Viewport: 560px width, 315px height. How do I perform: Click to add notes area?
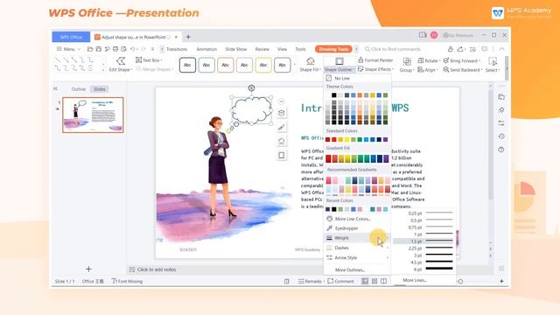tap(157, 269)
